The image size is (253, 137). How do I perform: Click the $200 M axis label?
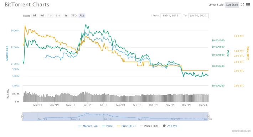click(15, 47)
